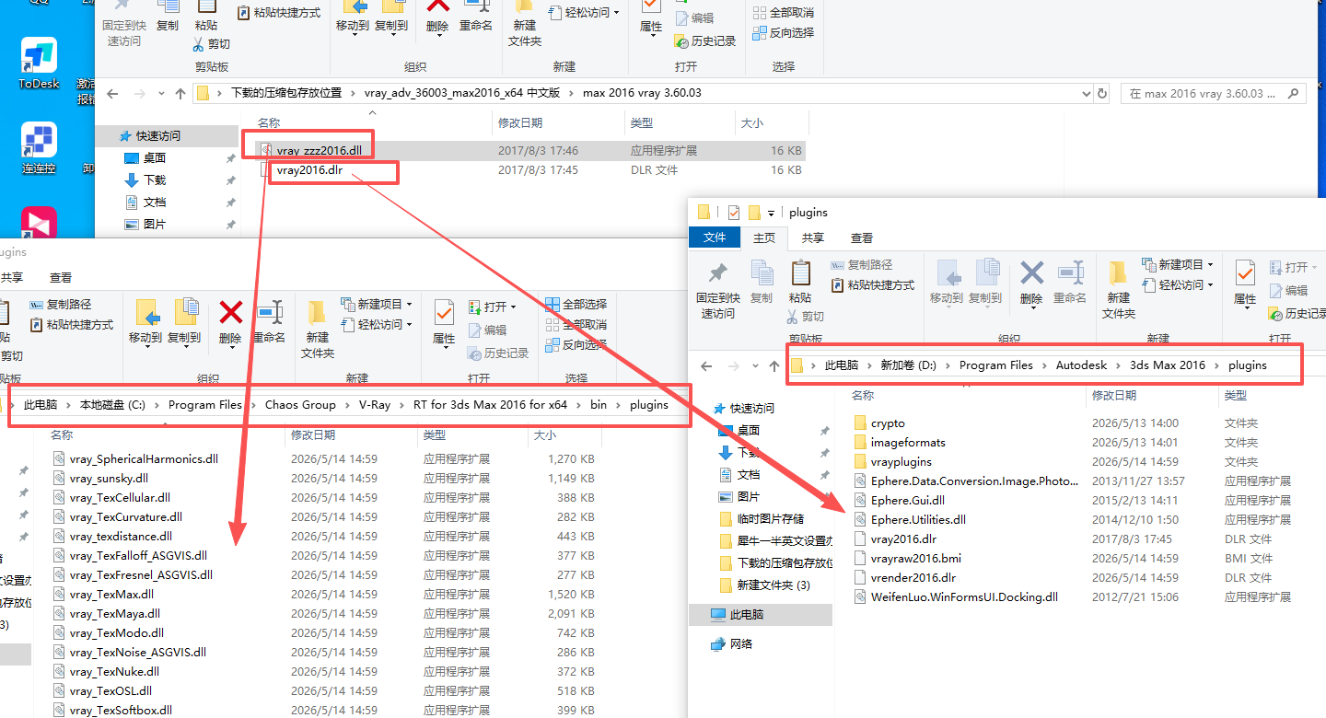The image size is (1326, 718).
Task: Click 删除 in the max 2016 vray window ribbon
Action: tap(437, 17)
